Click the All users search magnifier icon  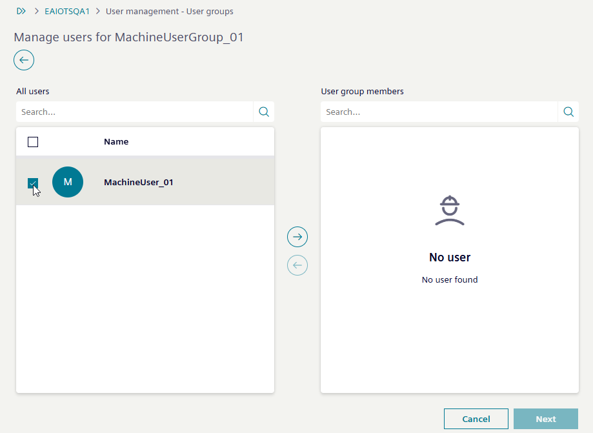[264, 112]
